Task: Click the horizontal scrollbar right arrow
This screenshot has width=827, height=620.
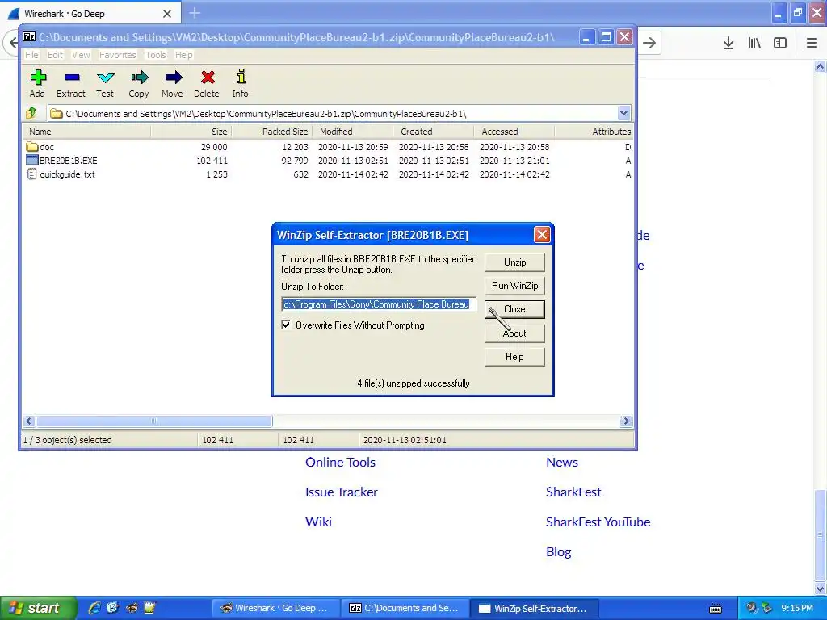Action: tap(626, 421)
